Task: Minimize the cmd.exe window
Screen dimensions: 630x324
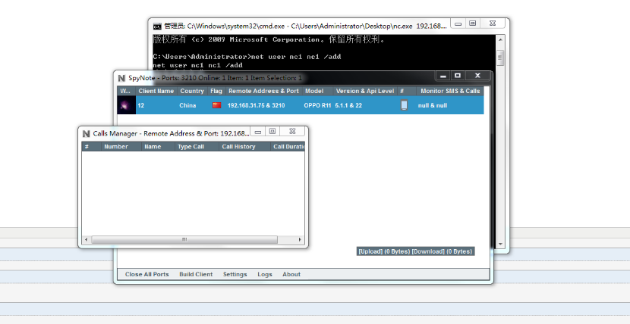Action: coord(458,23)
